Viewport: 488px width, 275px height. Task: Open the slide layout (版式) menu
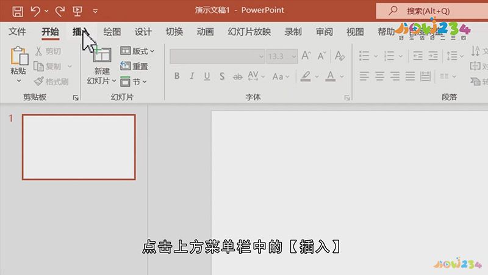click(x=137, y=51)
